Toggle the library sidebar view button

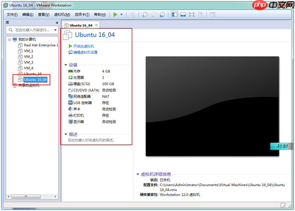174,14
